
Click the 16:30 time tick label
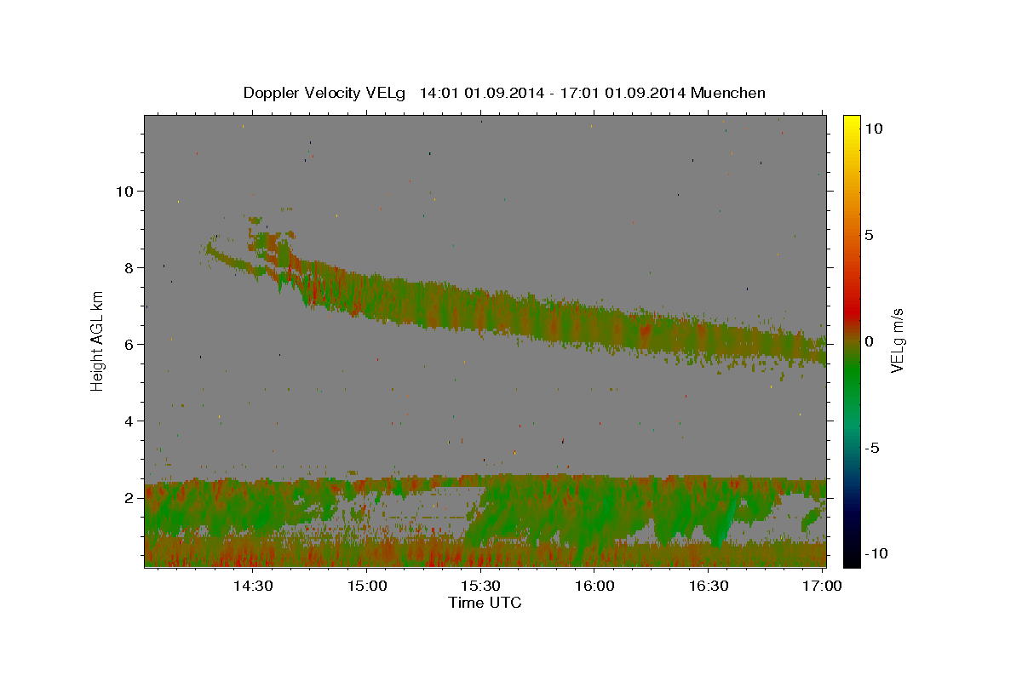[708, 586]
